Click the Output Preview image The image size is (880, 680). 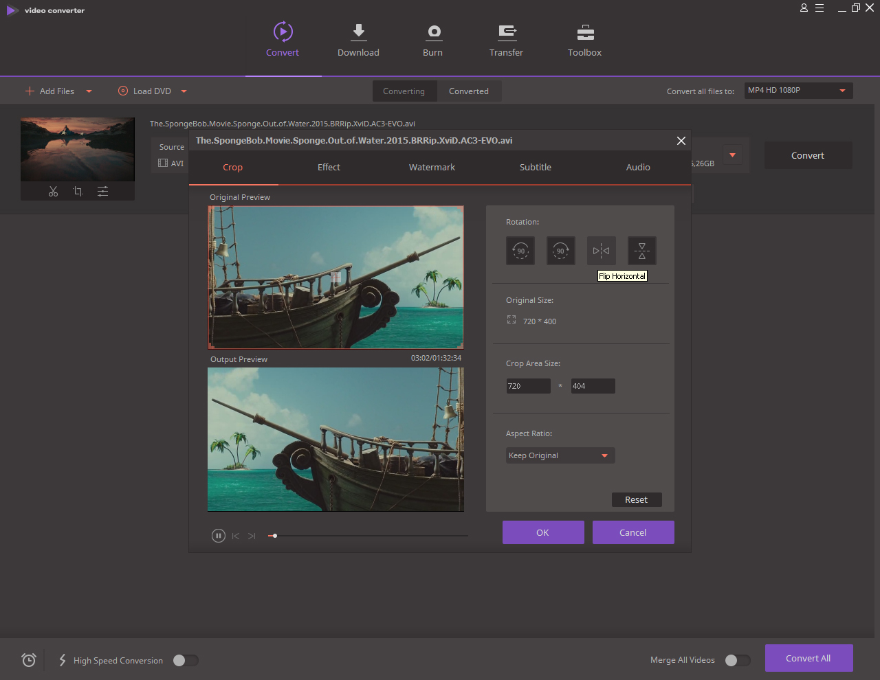pyautogui.click(x=335, y=440)
